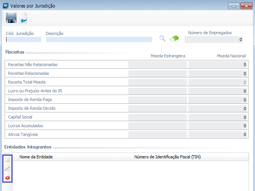Select Lucros Acumulados Moeda Estrangeira field

(x=158, y=126)
